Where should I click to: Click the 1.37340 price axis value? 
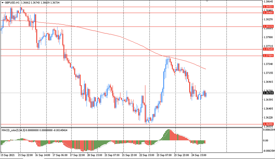268,64
